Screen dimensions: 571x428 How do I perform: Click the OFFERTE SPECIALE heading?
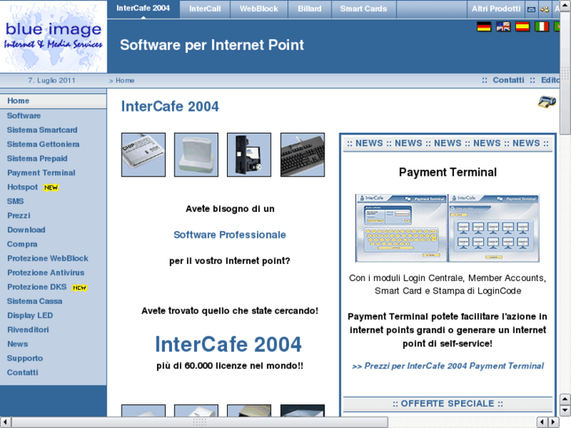click(x=448, y=404)
